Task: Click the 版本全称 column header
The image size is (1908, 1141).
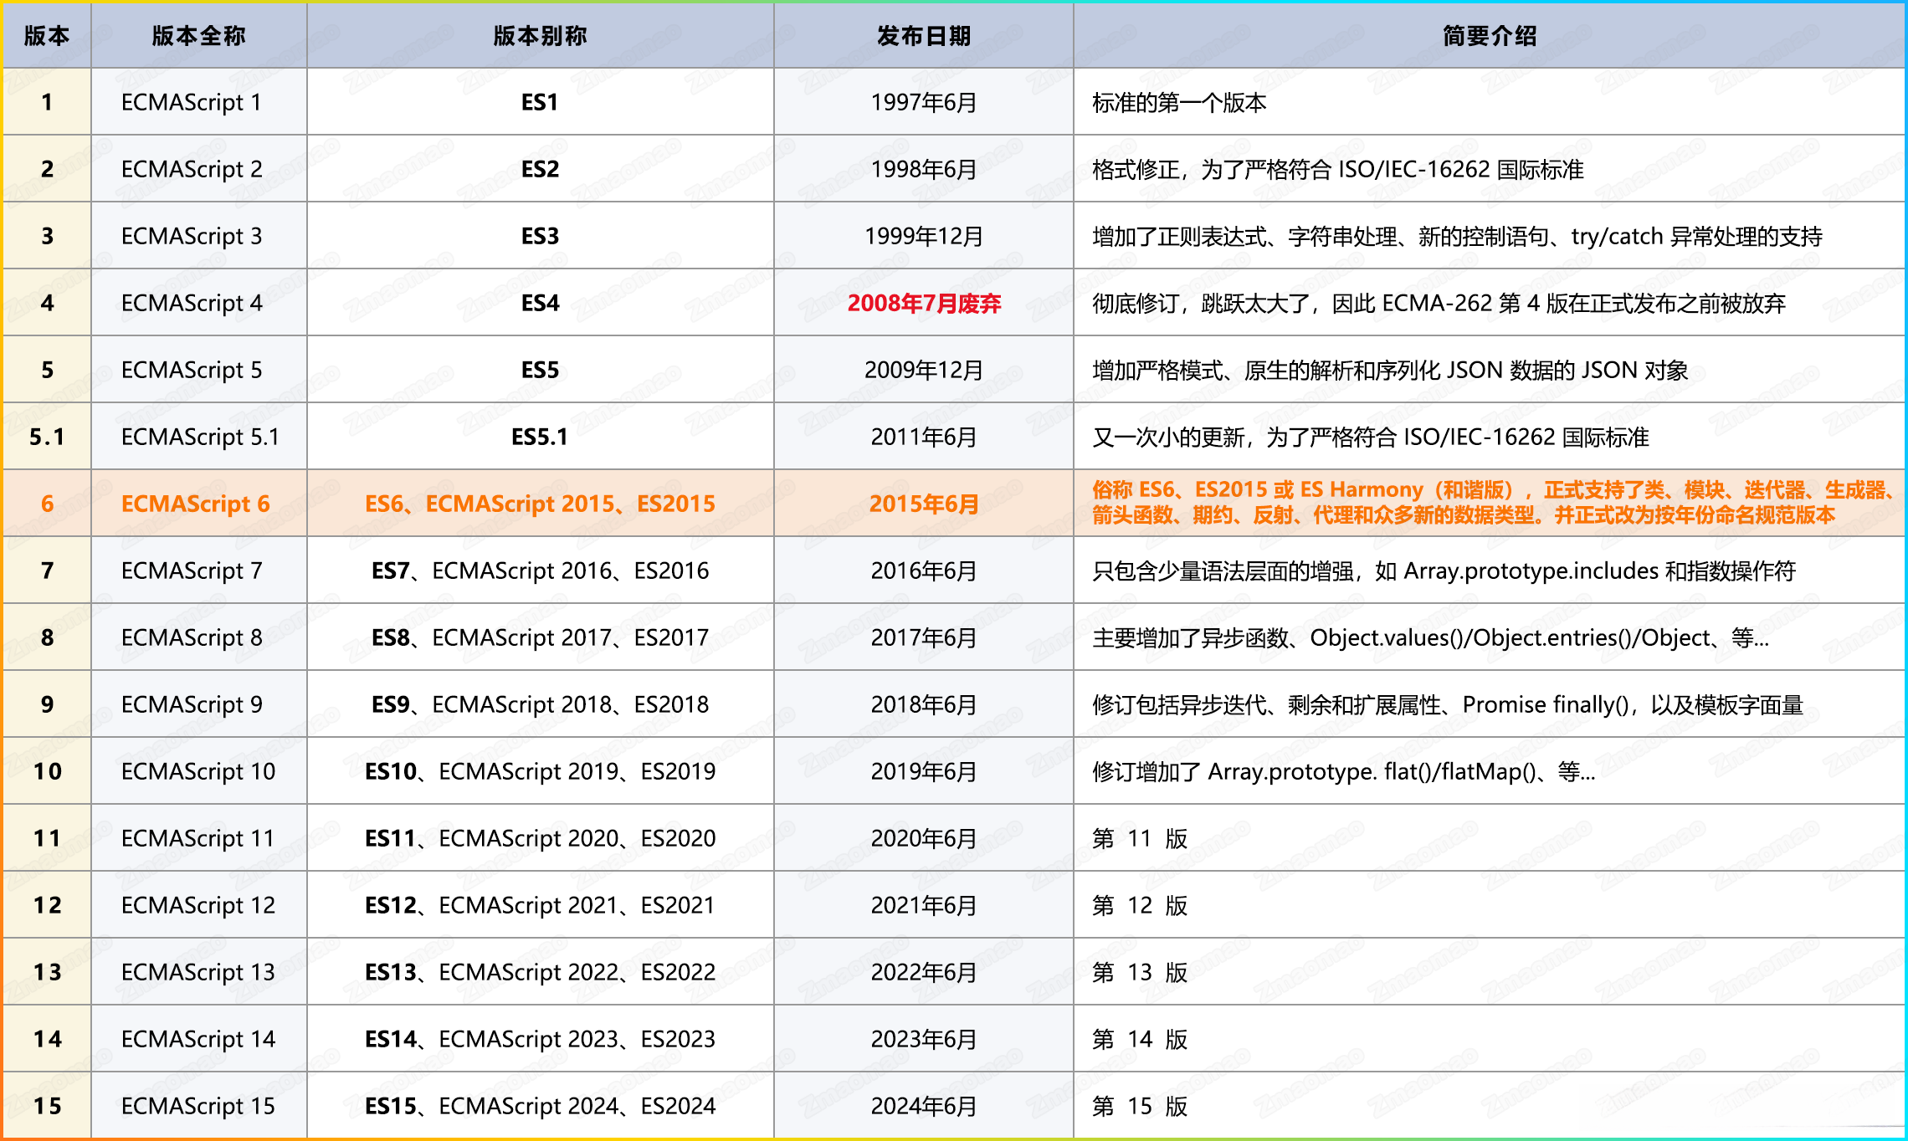Action: pos(198,36)
